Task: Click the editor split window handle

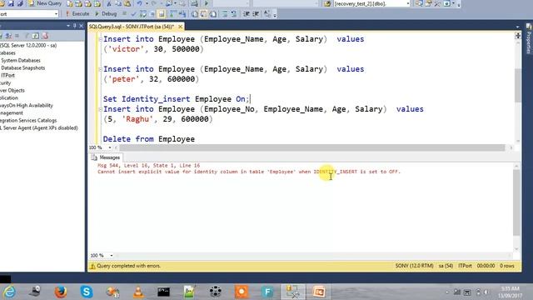Action: [518, 36]
